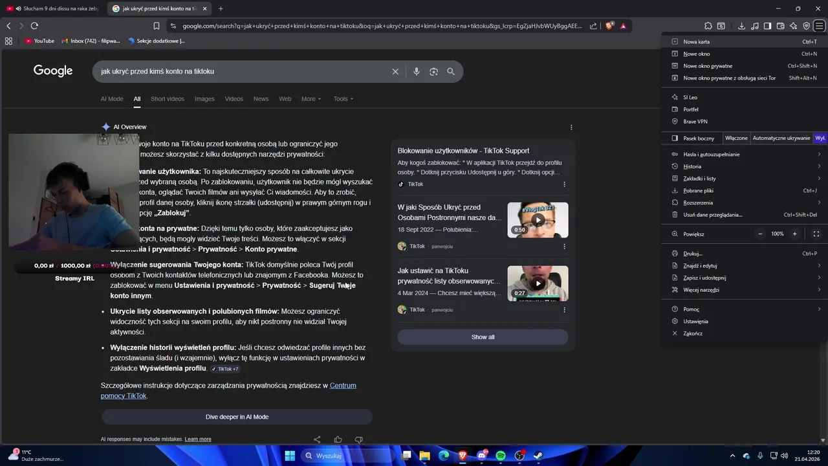Open the Tools dropdown in search filters
The width and height of the screenshot is (828, 466).
click(x=343, y=99)
